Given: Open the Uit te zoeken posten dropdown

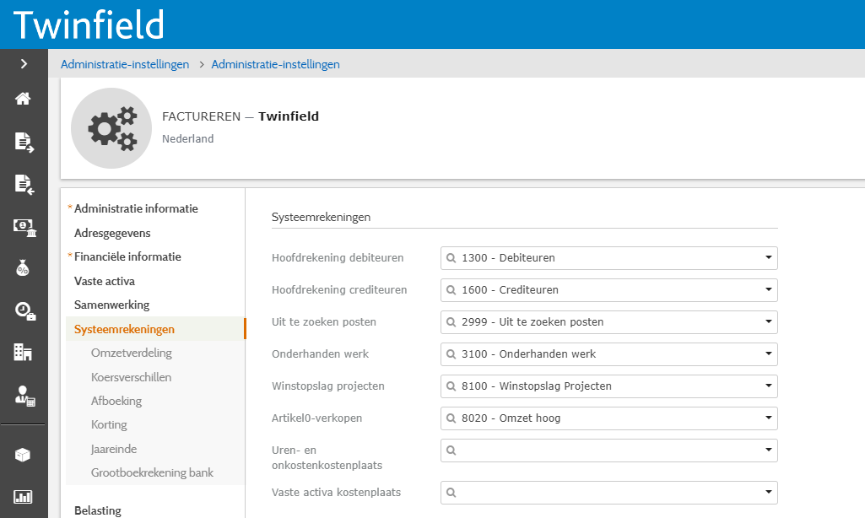Looking at the screenshot, I should (608, 322).
